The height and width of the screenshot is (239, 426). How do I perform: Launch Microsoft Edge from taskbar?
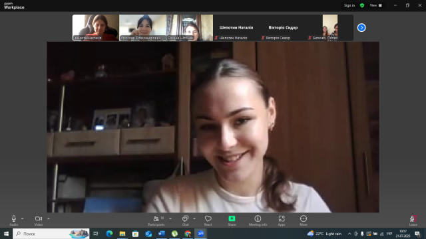coord(109,234)
